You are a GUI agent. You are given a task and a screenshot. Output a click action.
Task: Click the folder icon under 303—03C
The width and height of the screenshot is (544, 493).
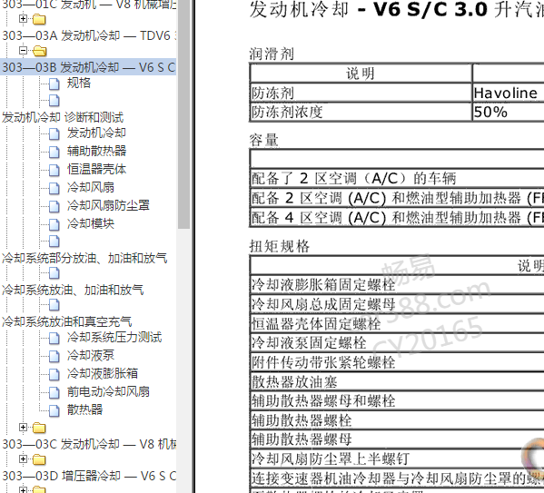[39, 460]
